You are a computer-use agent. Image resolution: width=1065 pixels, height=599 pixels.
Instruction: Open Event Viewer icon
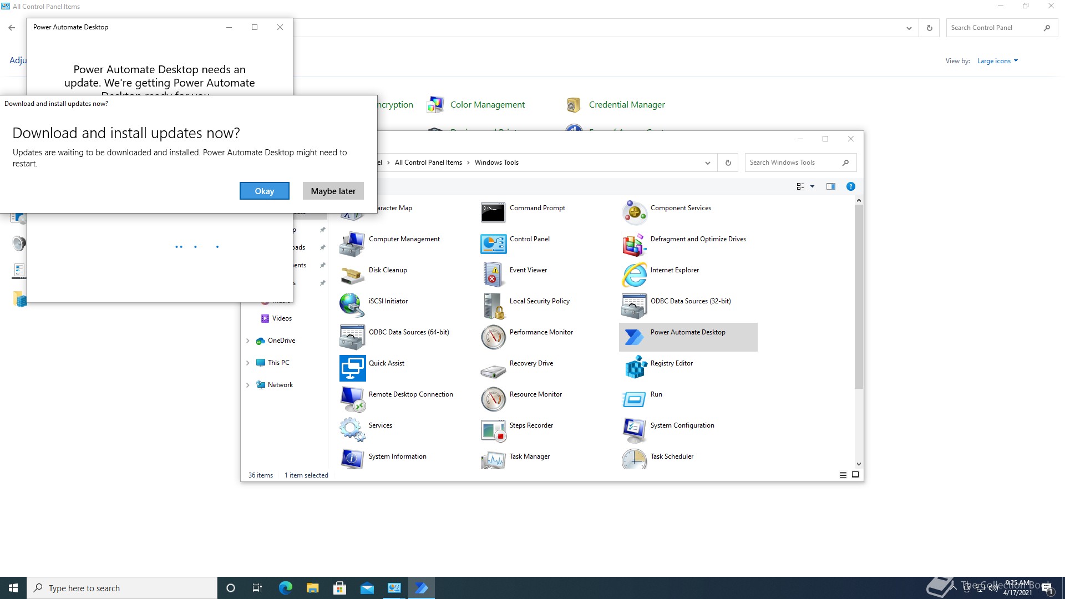[x=493, y=275]
